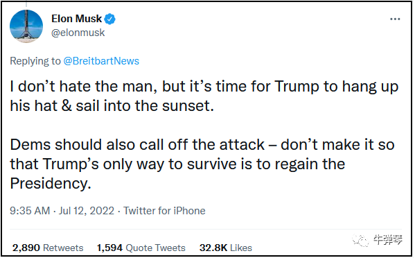This screenshot has height=258, width=415.
Task: Open the @BreitbartNews mention link
Action: pos(101,61)
